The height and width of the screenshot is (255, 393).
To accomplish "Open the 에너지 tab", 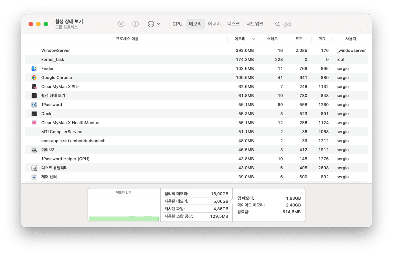I will (214, 24).
